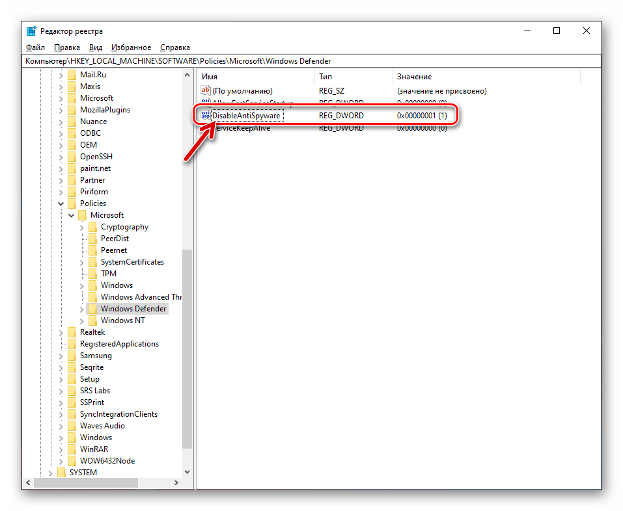
Task: Click the Piriform folder icon
Action: tap(72, 192)
